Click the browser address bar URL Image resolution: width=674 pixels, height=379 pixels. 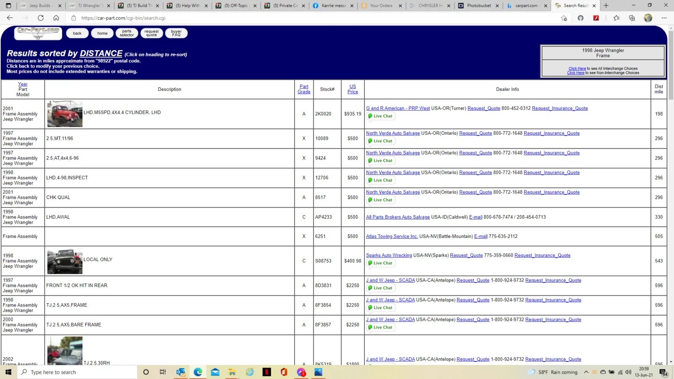(x=123, y=18)
